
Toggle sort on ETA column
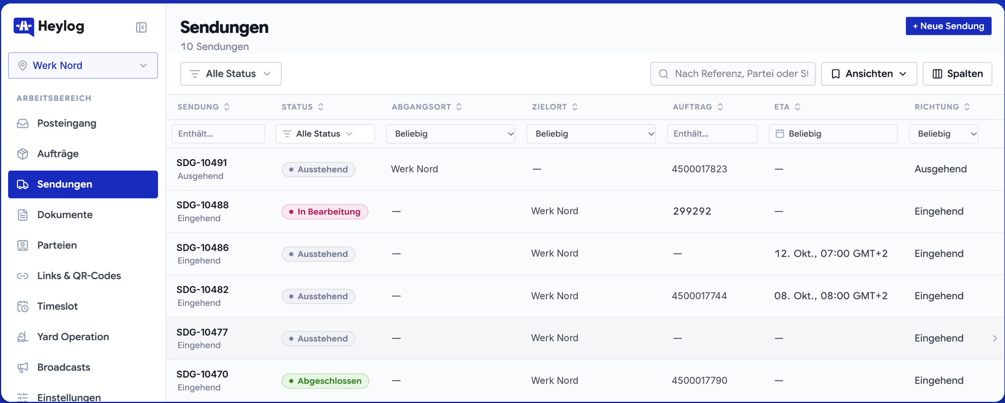[797, 107]
